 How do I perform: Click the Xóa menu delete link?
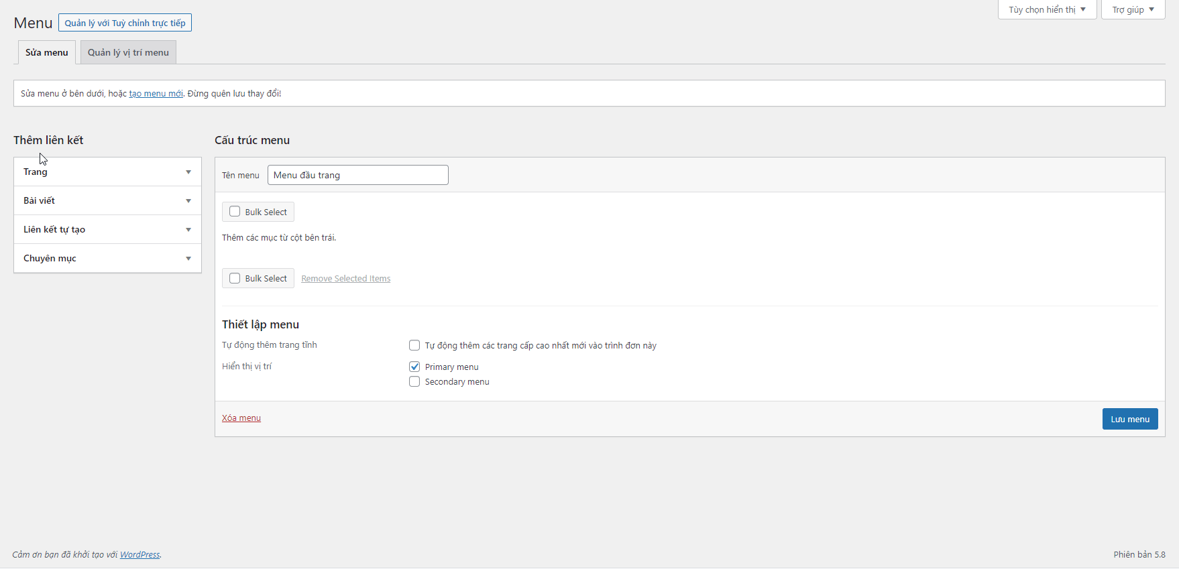(x=241, y=418)
